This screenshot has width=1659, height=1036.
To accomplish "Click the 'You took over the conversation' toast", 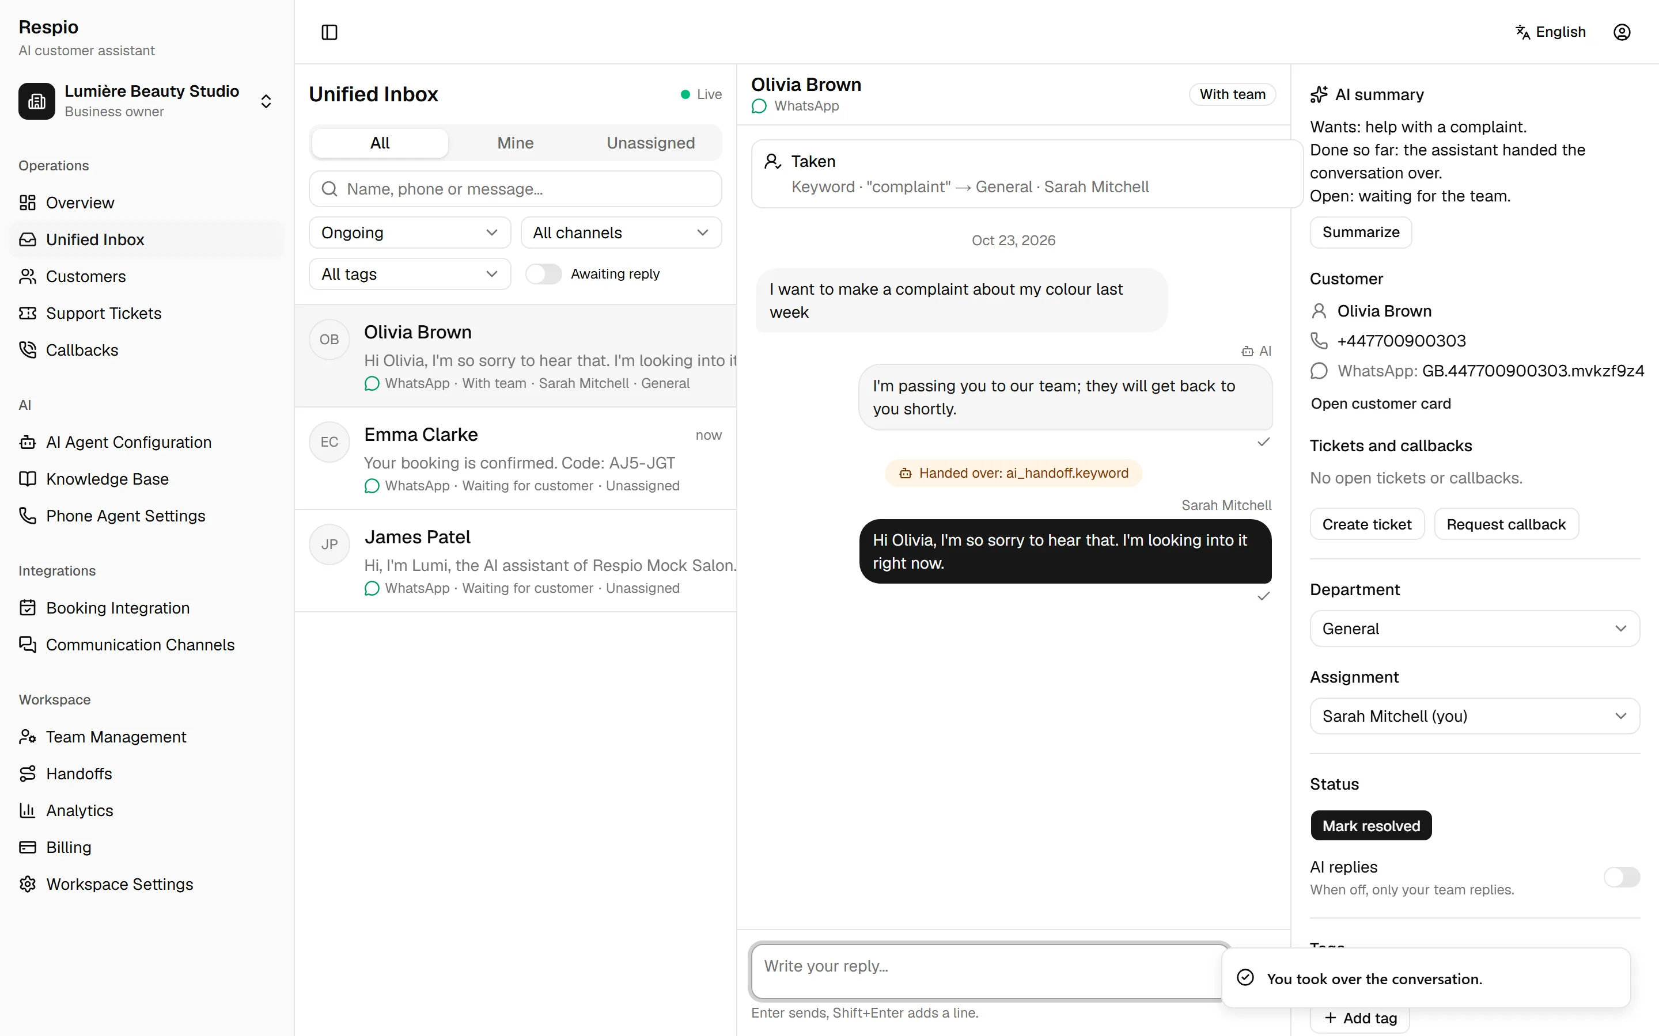I will click(x=1425, y=978).
